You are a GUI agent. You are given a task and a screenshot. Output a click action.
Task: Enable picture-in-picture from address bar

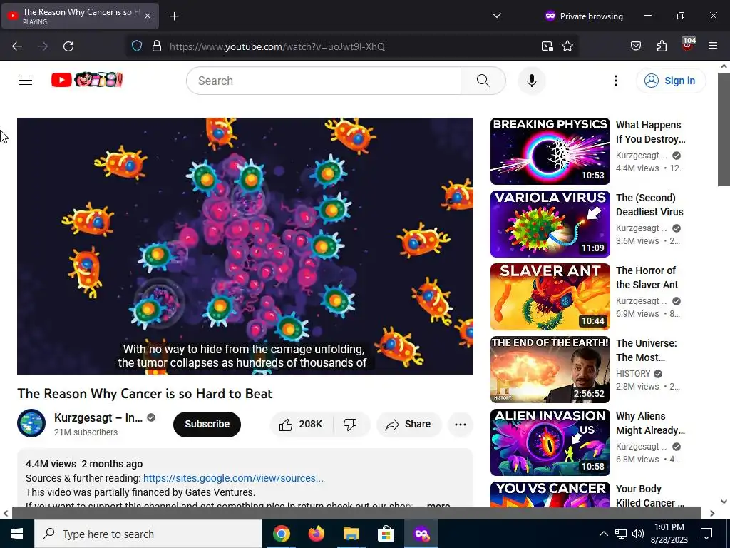click(547, 46)
